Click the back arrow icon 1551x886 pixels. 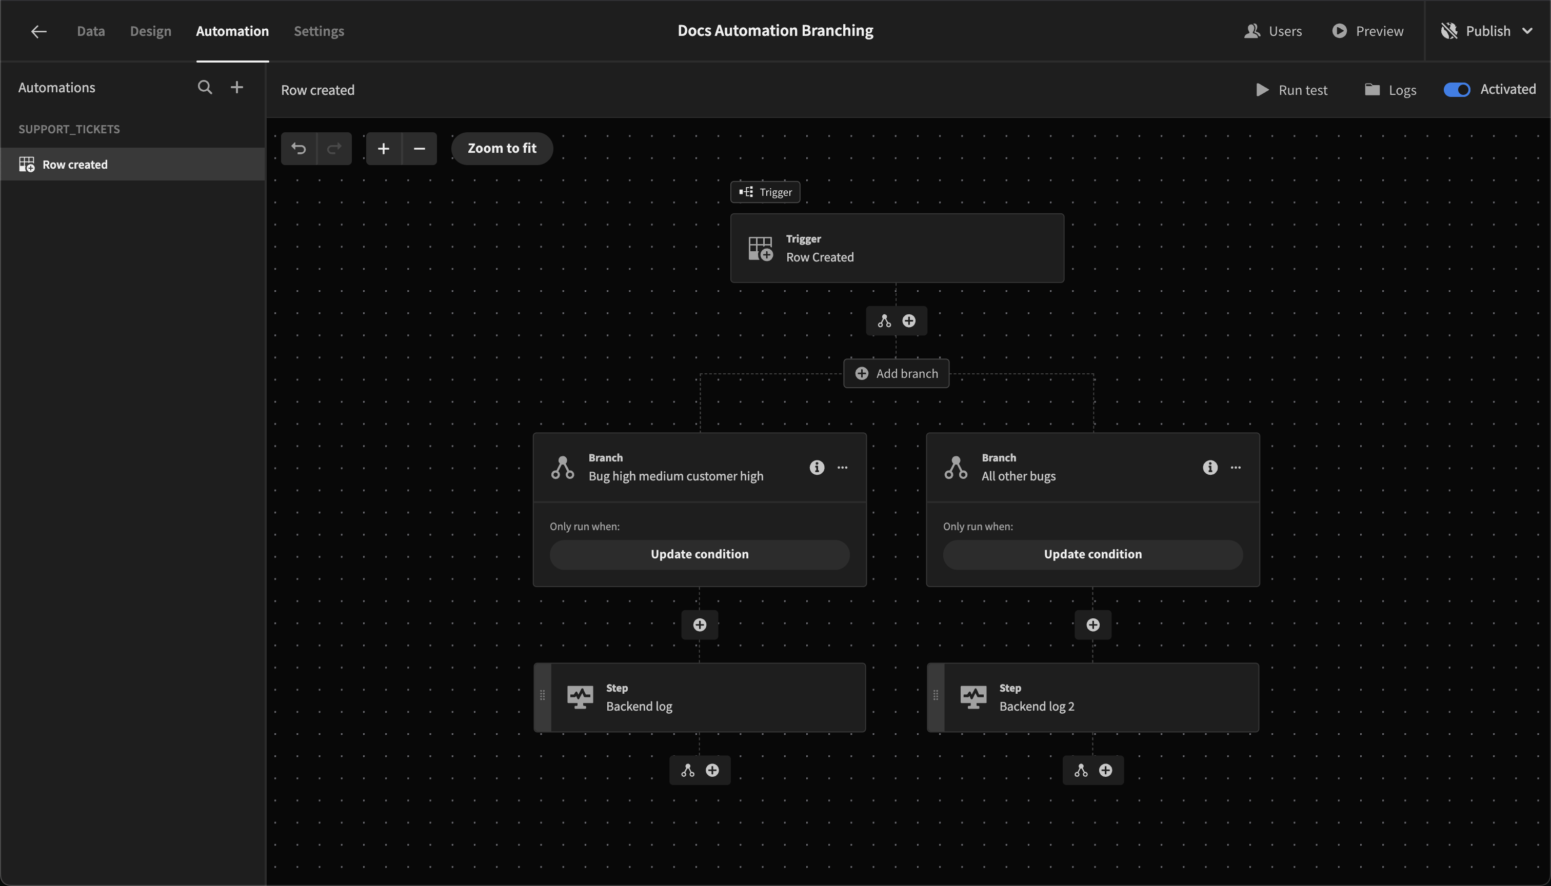coord(38,31)
